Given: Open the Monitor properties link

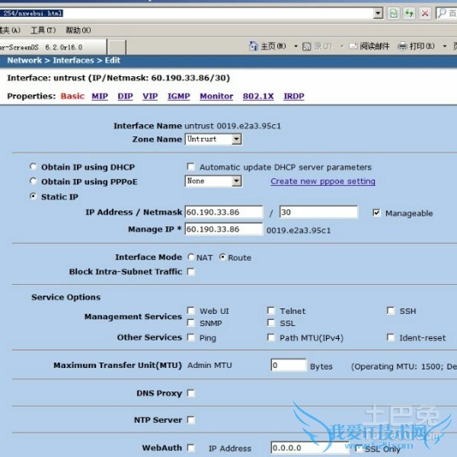Looking at the screenshot, I should click(x=216, y=96).
